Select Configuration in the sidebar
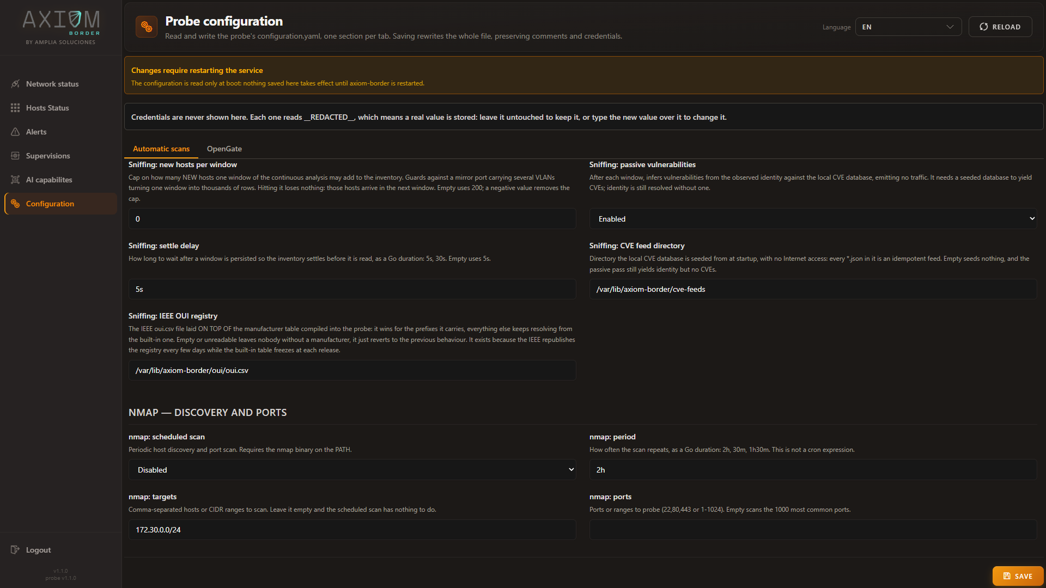Screen dimensions: 1046x588 (x=61, y=204)
